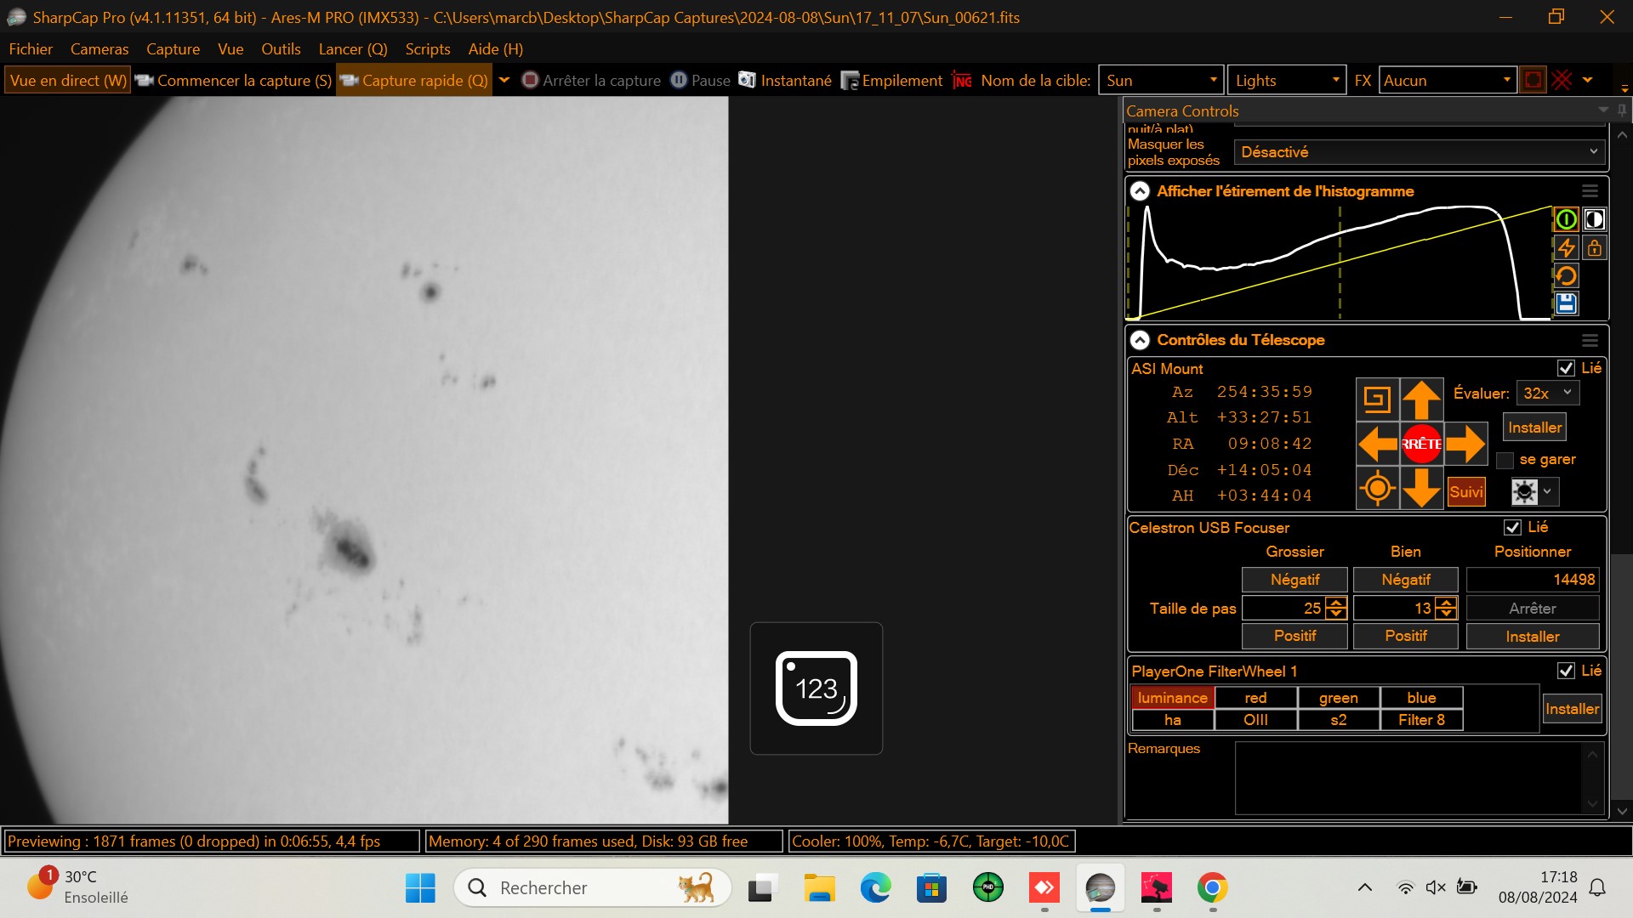Screen dimensions: 1633x918
Task: Pin the Camera Controls panel
Action: (x=1622, y=110)
